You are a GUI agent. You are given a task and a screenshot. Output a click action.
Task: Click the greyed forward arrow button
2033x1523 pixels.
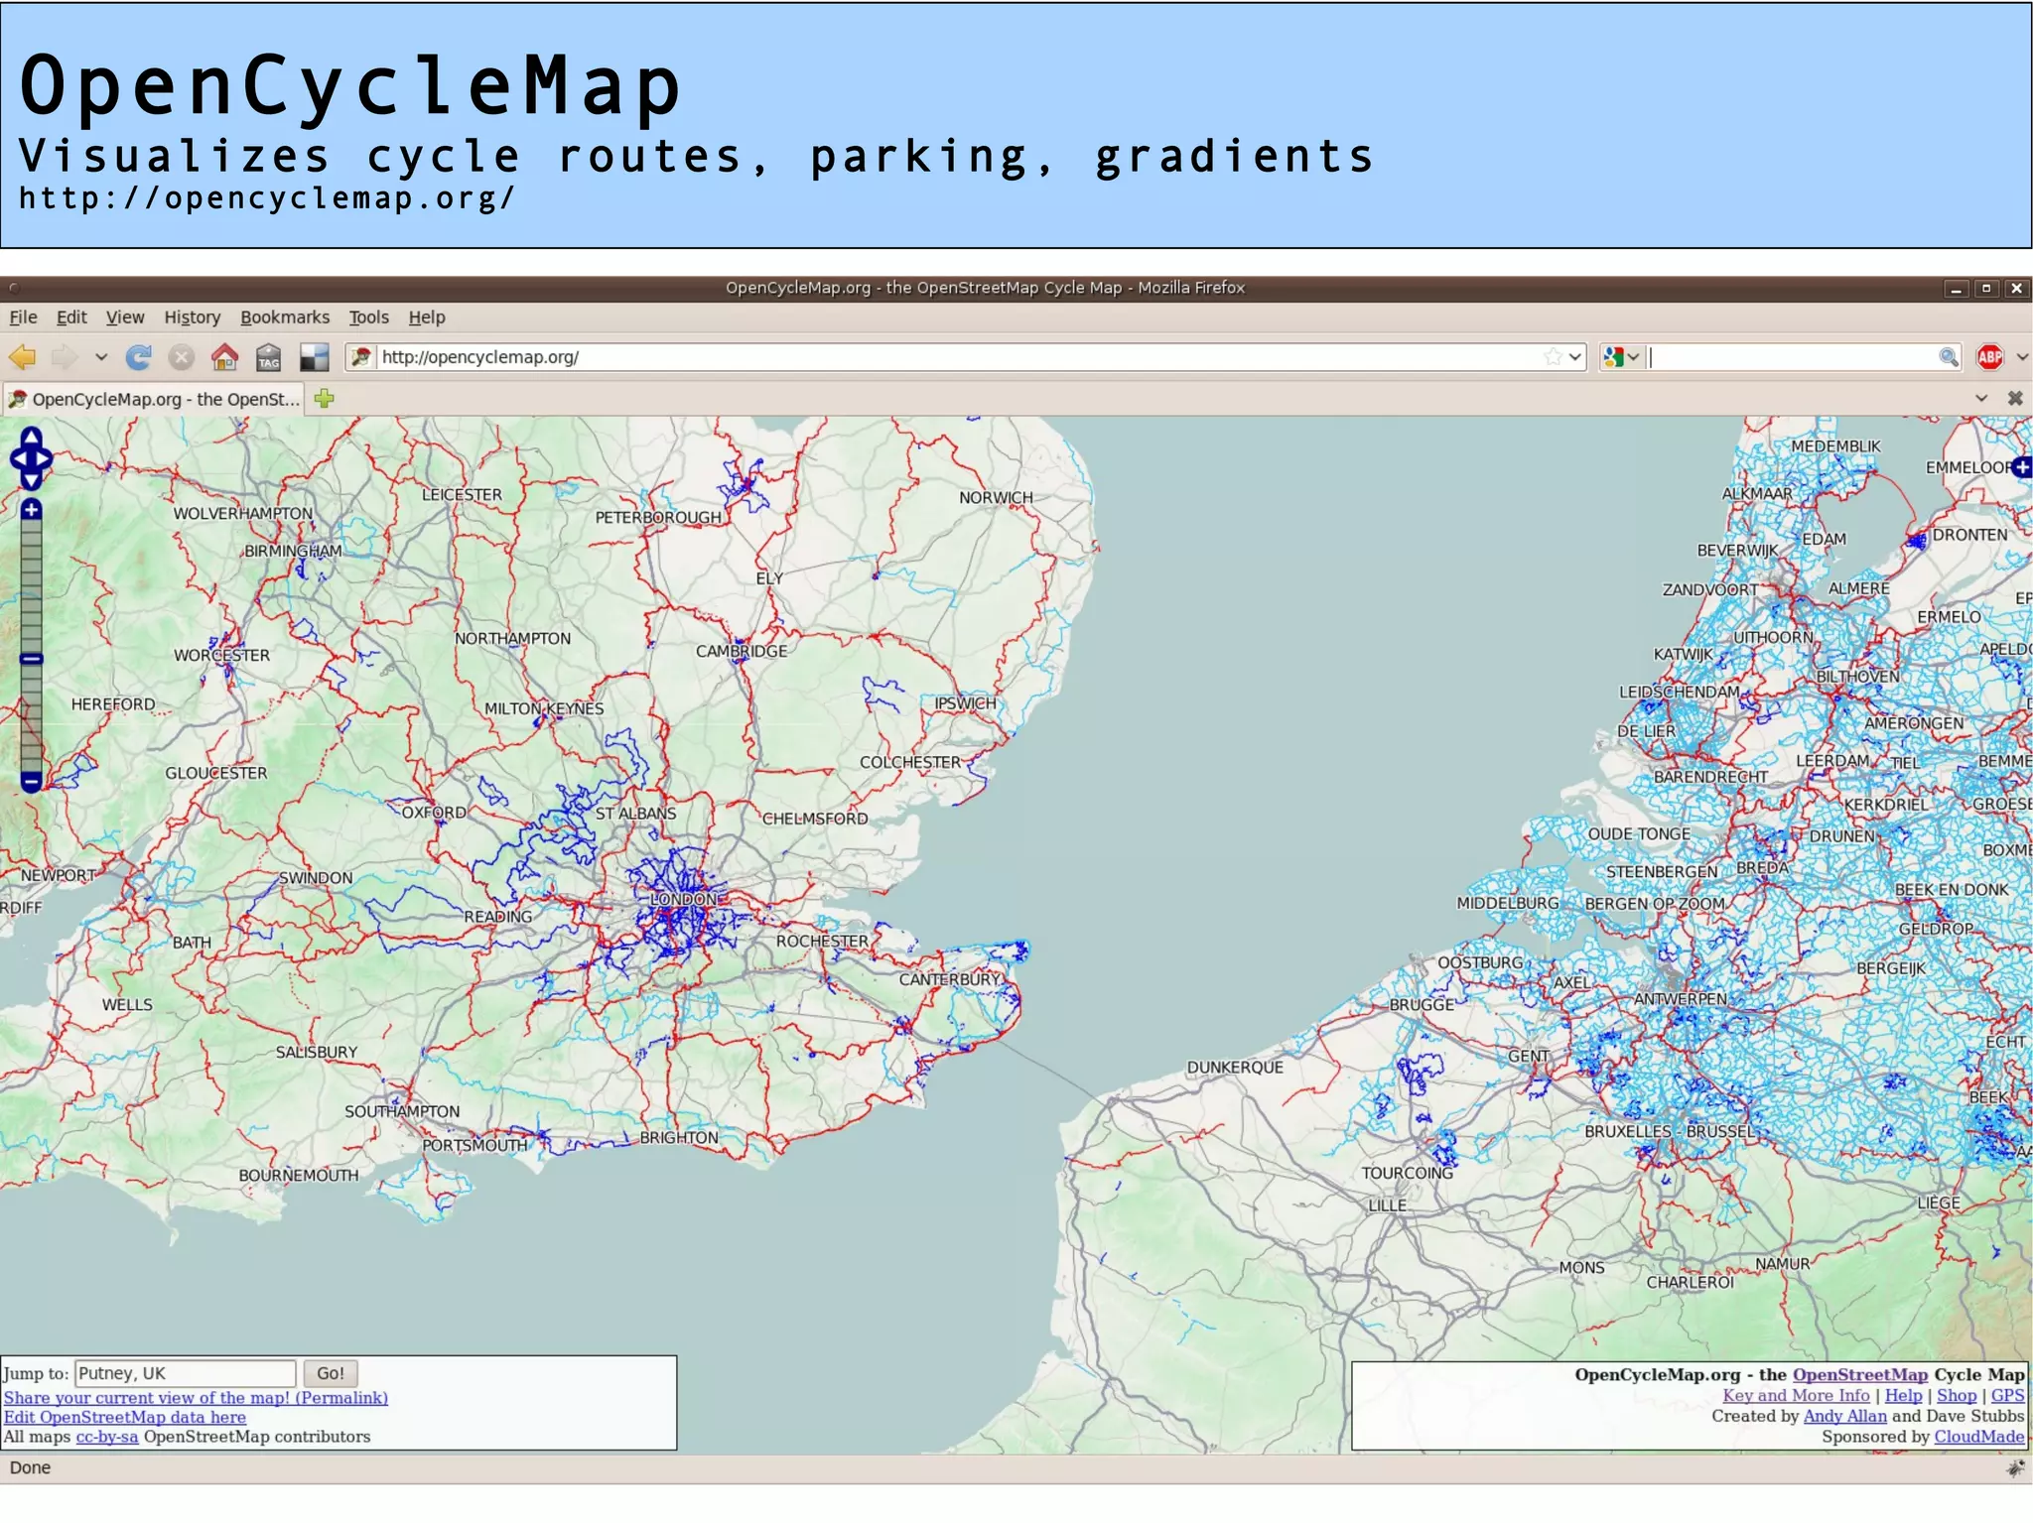click(65, 357)
